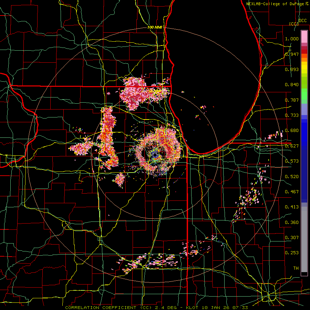Click the 0.840 scale value

pyautogui.click(x=292, y=85)
